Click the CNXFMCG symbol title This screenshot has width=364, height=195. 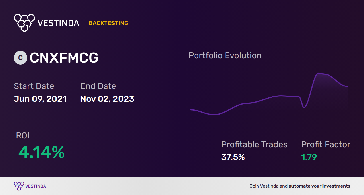64,58
